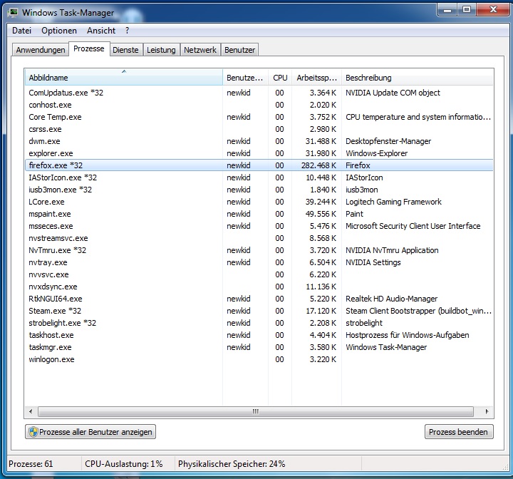This screenshot has height=479, width=513.
Task: Click Prozesse aller Benutzer anzeigen button
Action: tap(90, 432)
